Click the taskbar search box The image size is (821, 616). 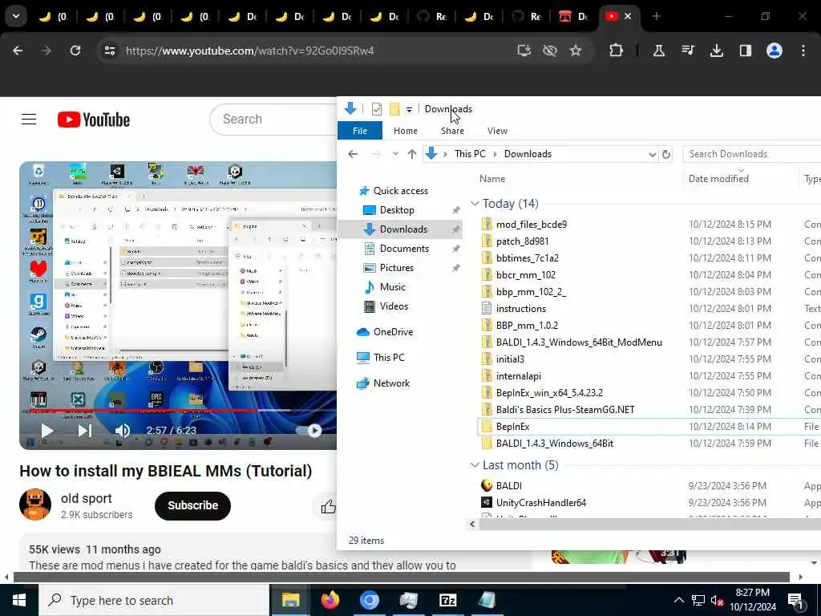point(154,600)
